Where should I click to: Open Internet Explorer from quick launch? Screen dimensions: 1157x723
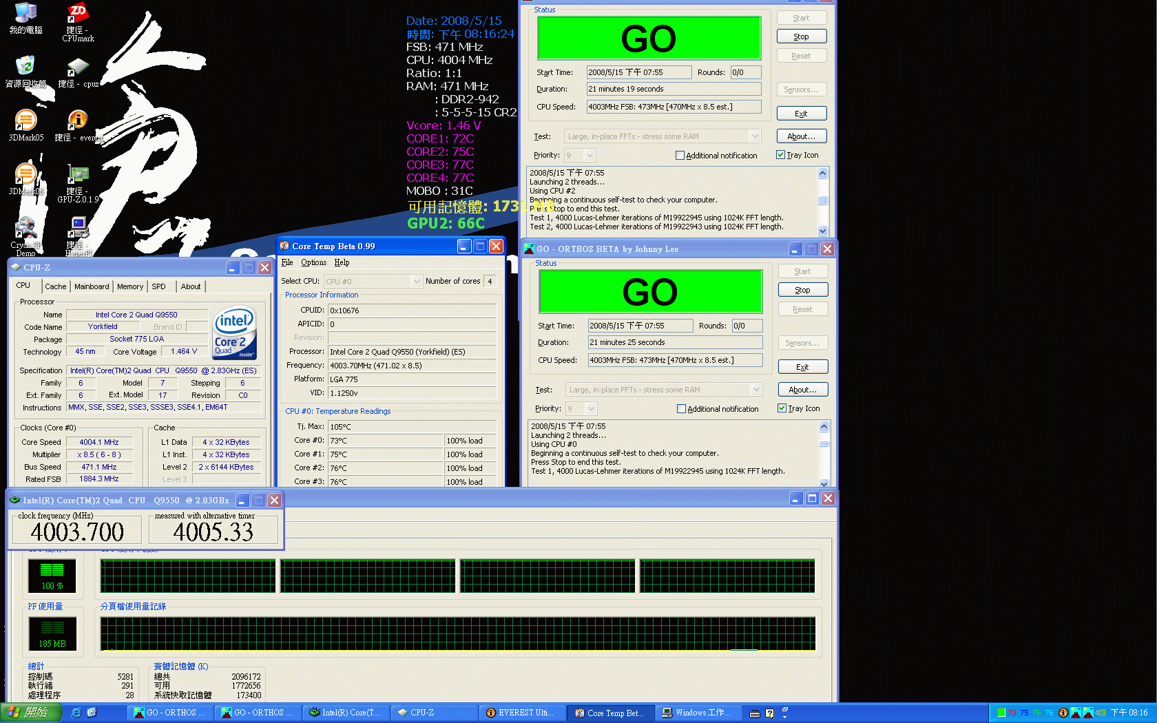76,713
